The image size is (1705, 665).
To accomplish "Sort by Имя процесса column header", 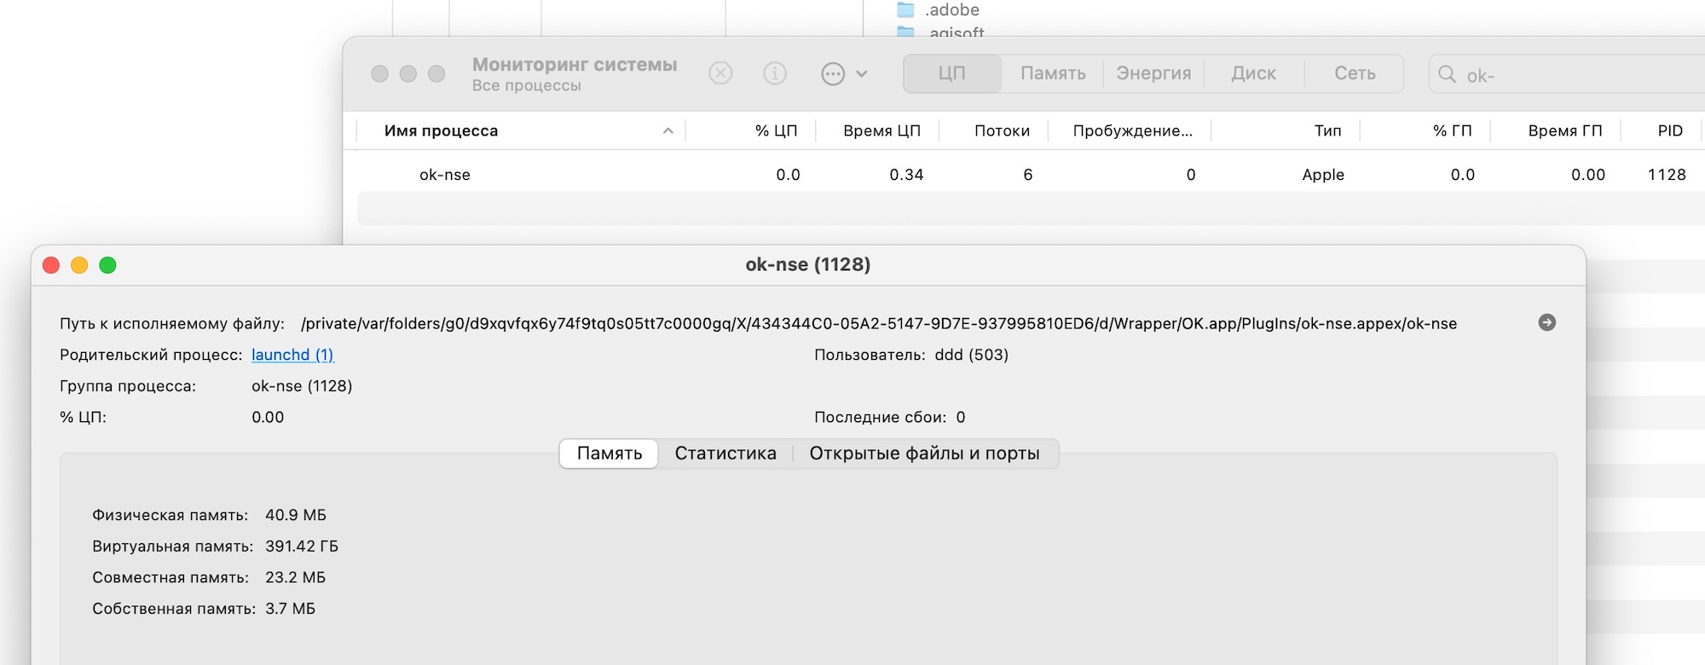I will pos(441,130).
